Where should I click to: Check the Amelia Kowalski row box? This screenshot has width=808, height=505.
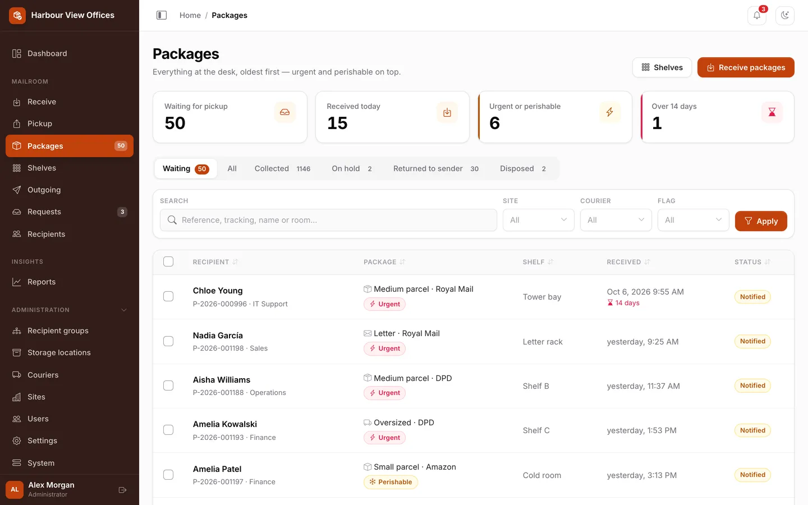[x=168, y=430]
